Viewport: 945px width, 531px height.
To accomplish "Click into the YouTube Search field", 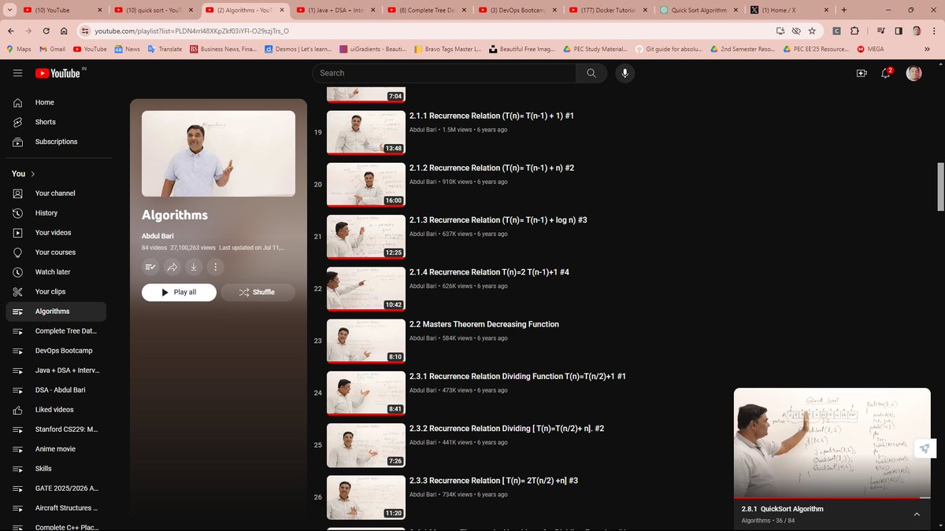I will (444, 73).
